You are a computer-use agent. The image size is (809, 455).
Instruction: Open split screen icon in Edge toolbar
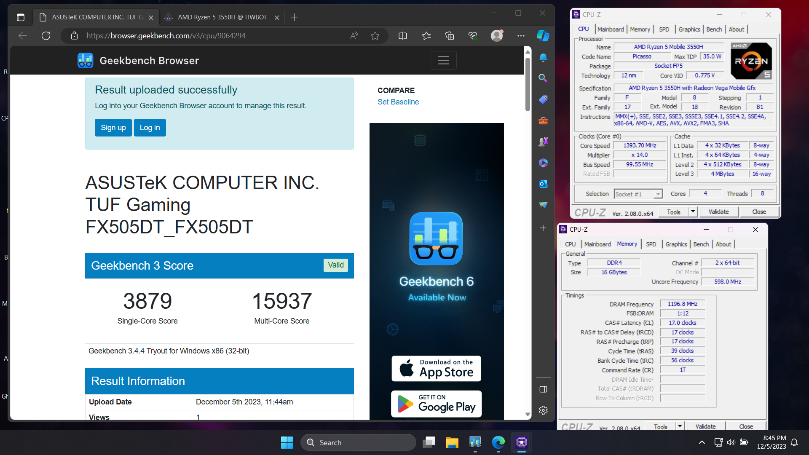tap(403, 36)
